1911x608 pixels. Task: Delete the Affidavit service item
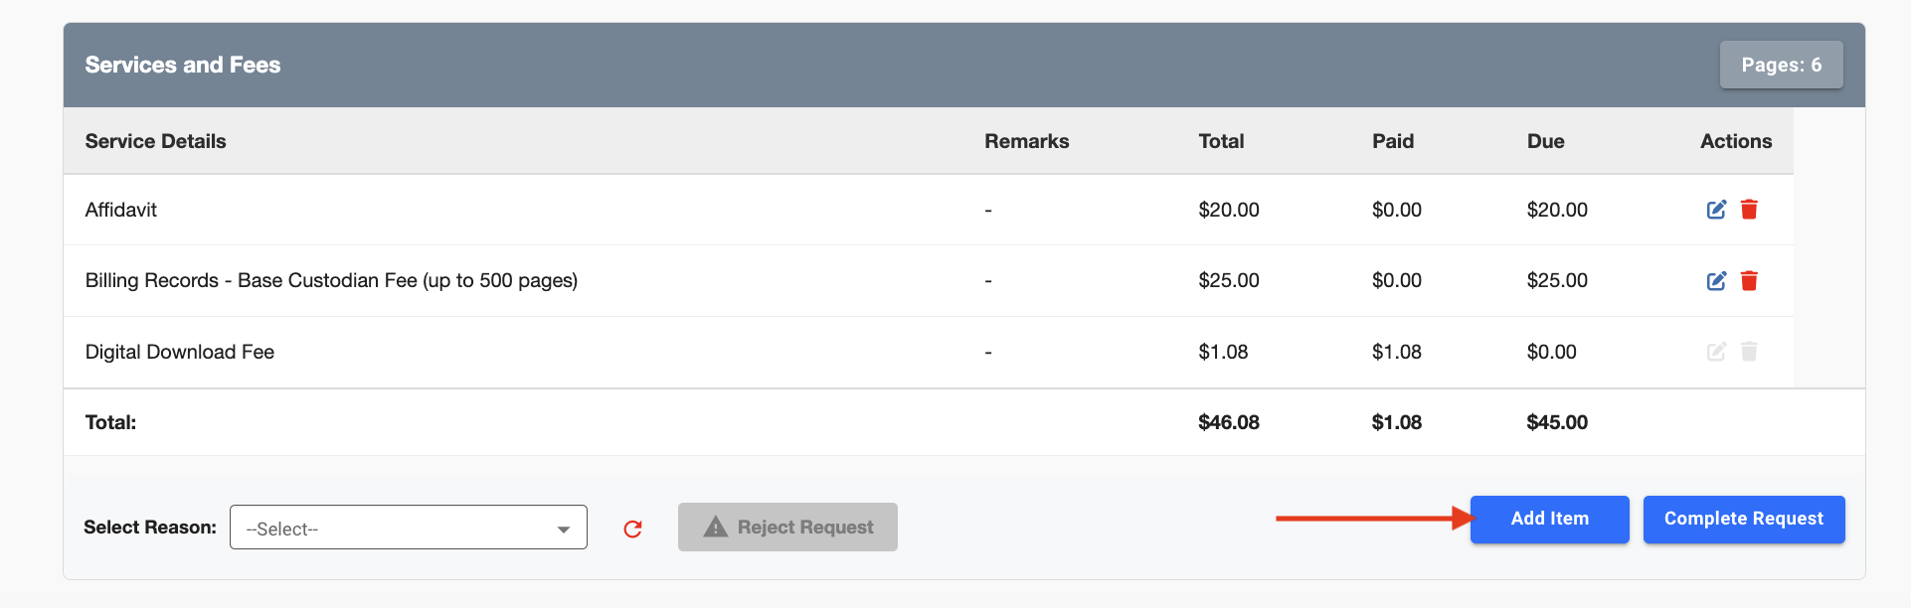tap(1749, 210)
